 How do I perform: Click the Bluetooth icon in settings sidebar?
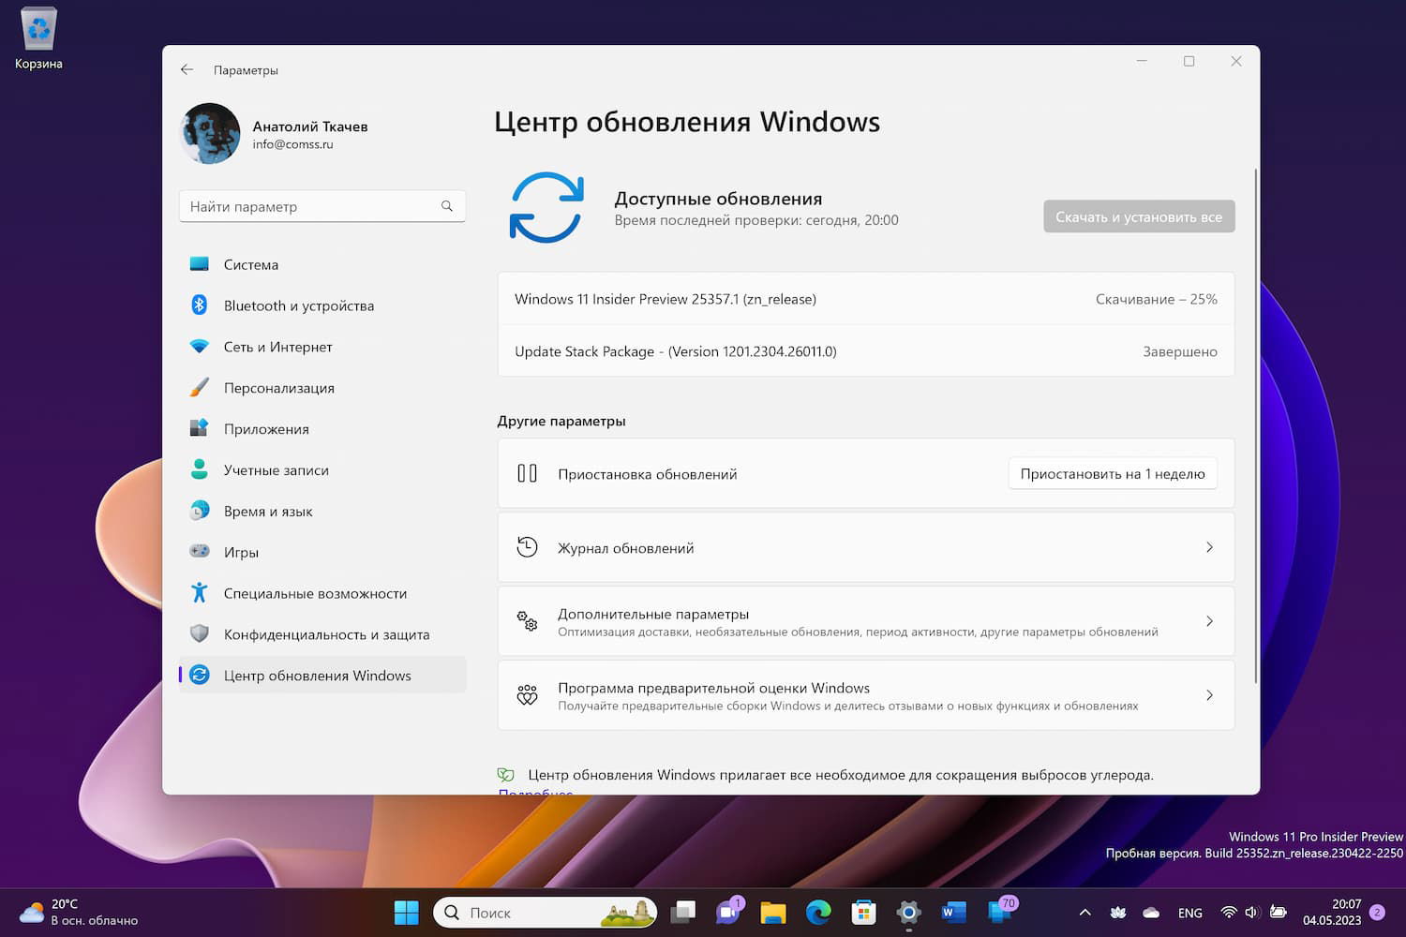click(x=200, y=305)
